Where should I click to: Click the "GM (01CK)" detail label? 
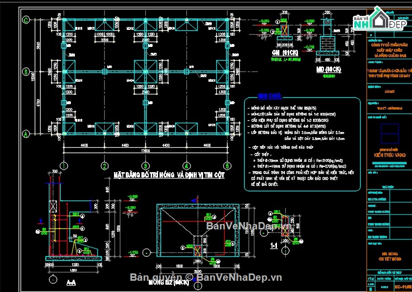285,53
